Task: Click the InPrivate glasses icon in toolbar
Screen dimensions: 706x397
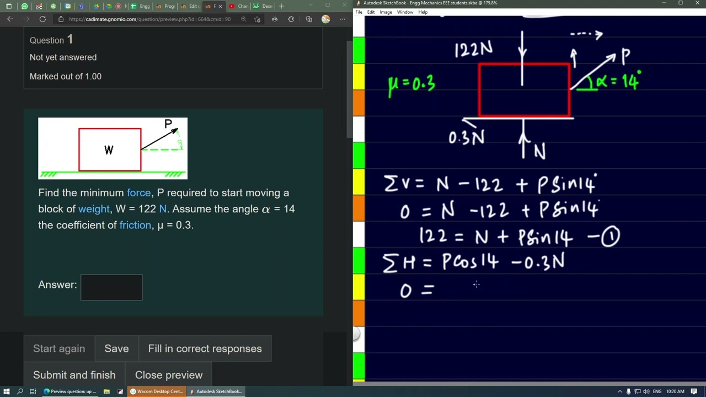Action: [274, 19]
